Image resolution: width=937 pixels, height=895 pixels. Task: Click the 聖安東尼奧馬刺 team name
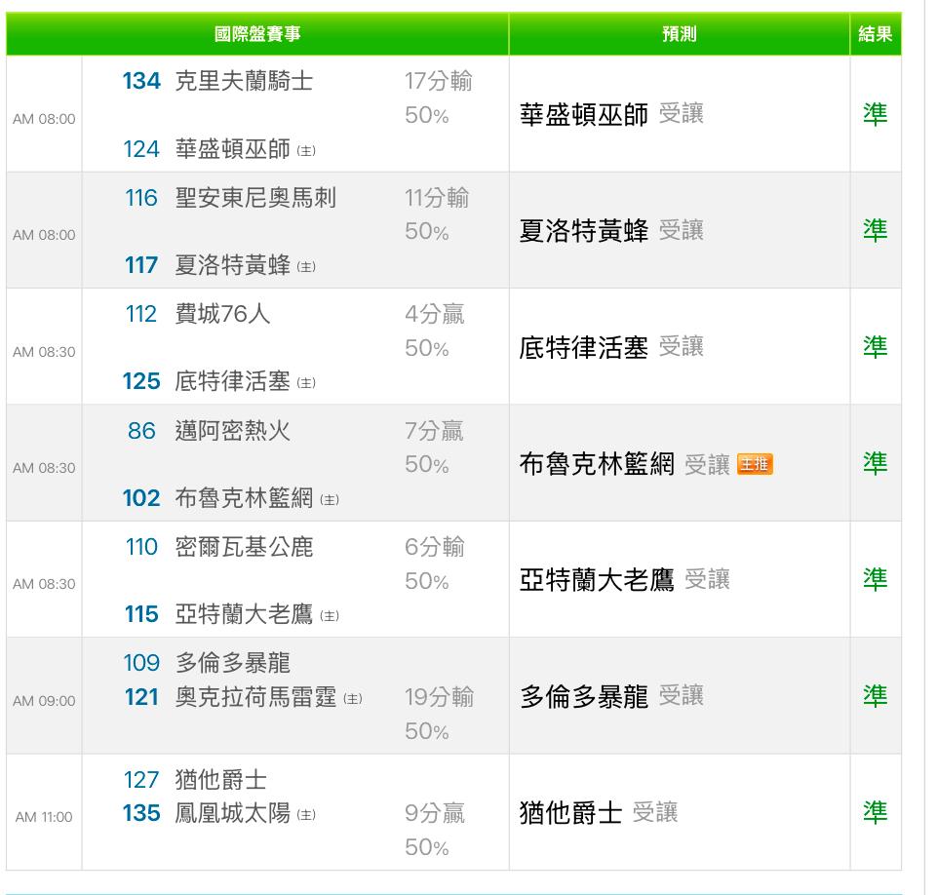[x=255, y=198]
